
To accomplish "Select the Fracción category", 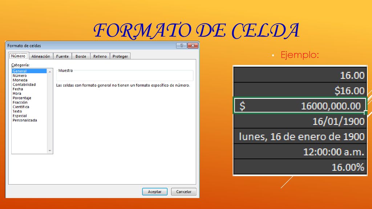I will [x=29, y=102].
